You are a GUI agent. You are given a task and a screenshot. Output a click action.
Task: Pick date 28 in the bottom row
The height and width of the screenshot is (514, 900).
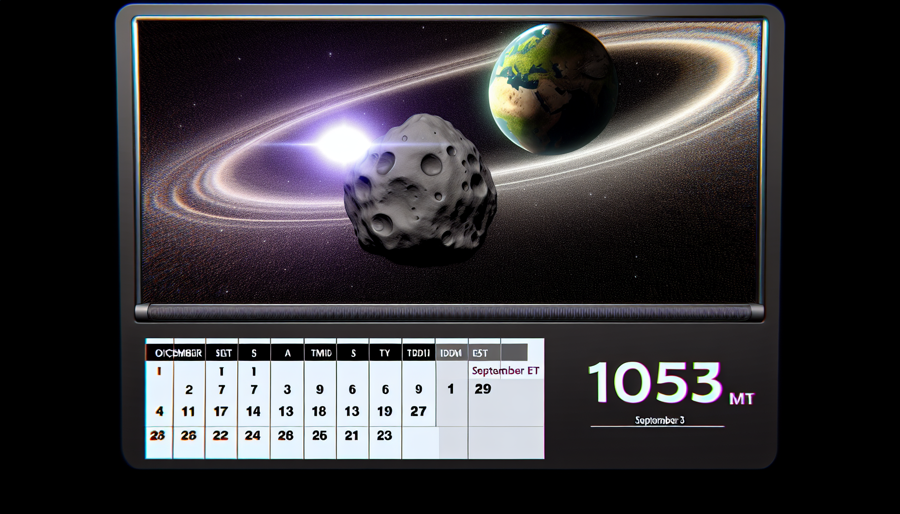pos(158,436)
